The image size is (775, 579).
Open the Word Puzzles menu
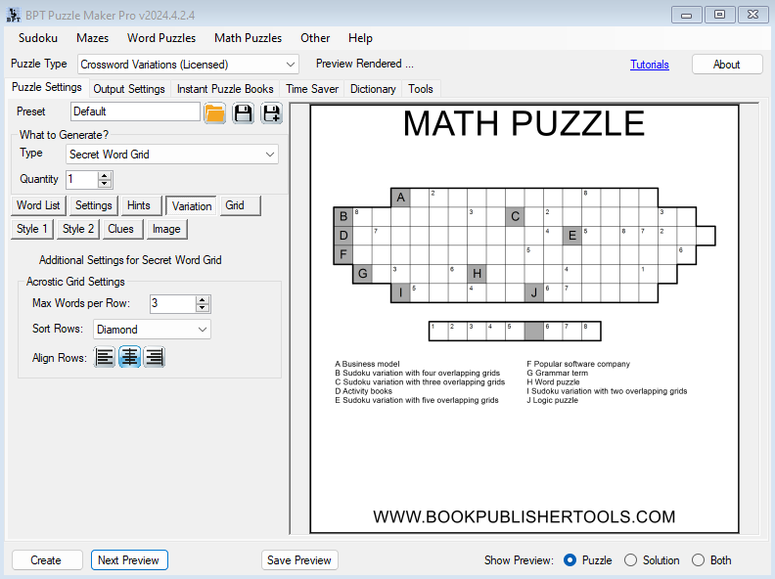point(161,38)
